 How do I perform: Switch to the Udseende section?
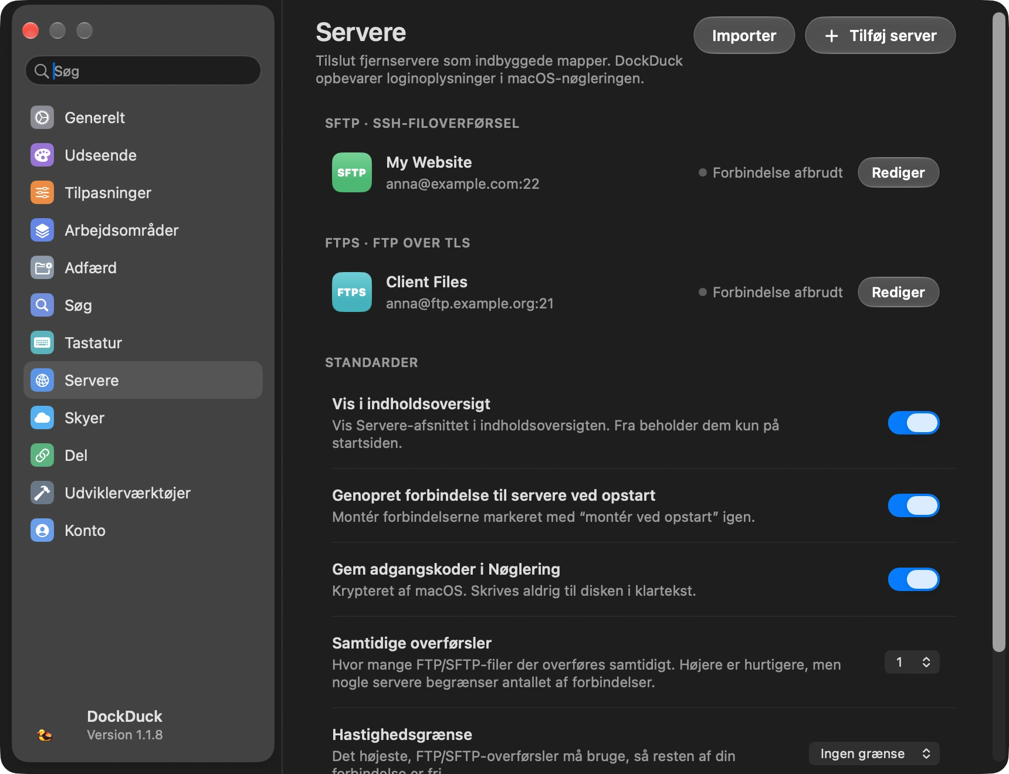[143, 155]
